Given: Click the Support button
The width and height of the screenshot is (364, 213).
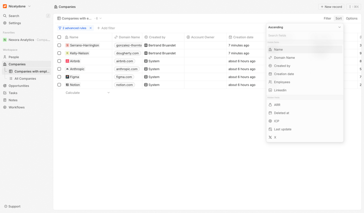Looking at the screenshot, I should [12, 206].
